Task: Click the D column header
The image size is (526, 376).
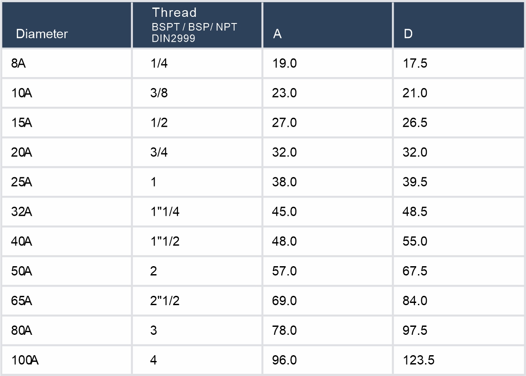Action: click(x=408, y=34)
